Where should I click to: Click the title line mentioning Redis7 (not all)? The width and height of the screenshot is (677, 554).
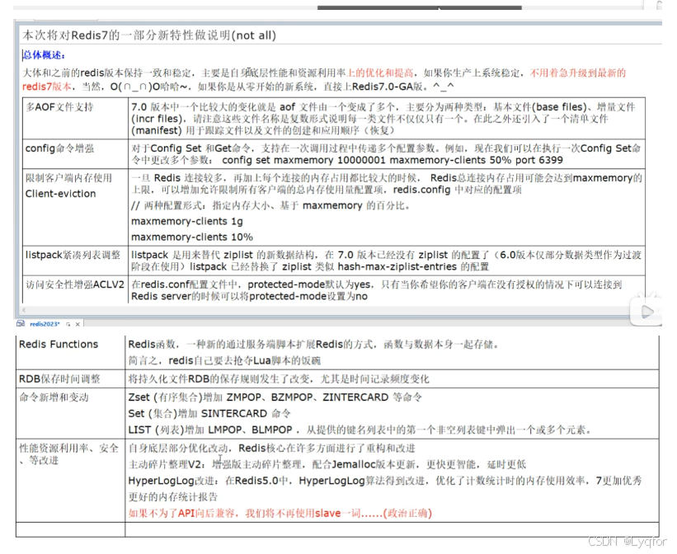[x=149, y=35]
